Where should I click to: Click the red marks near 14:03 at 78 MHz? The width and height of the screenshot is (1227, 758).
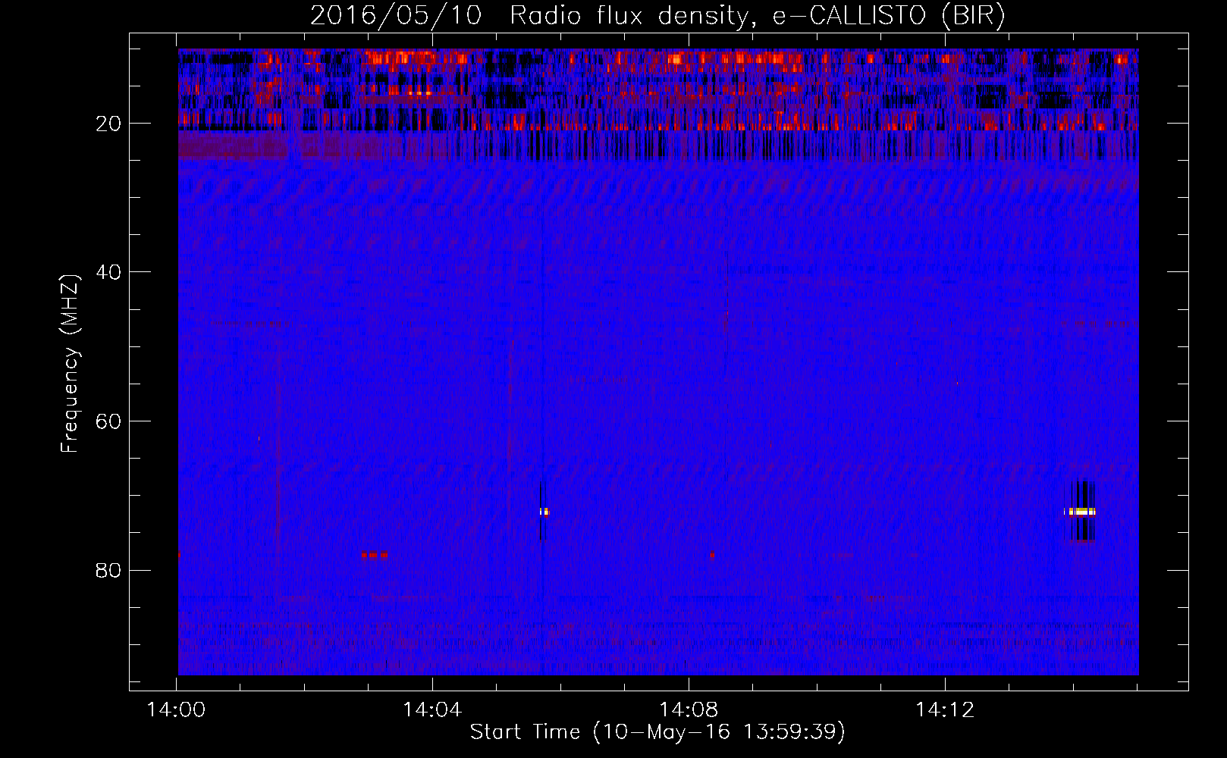[375, 555]
